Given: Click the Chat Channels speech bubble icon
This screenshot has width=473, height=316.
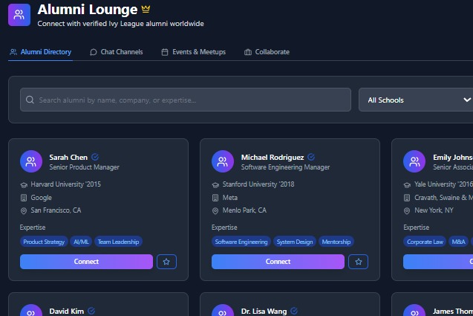Looking at the screenshot, I should (94, 52).
